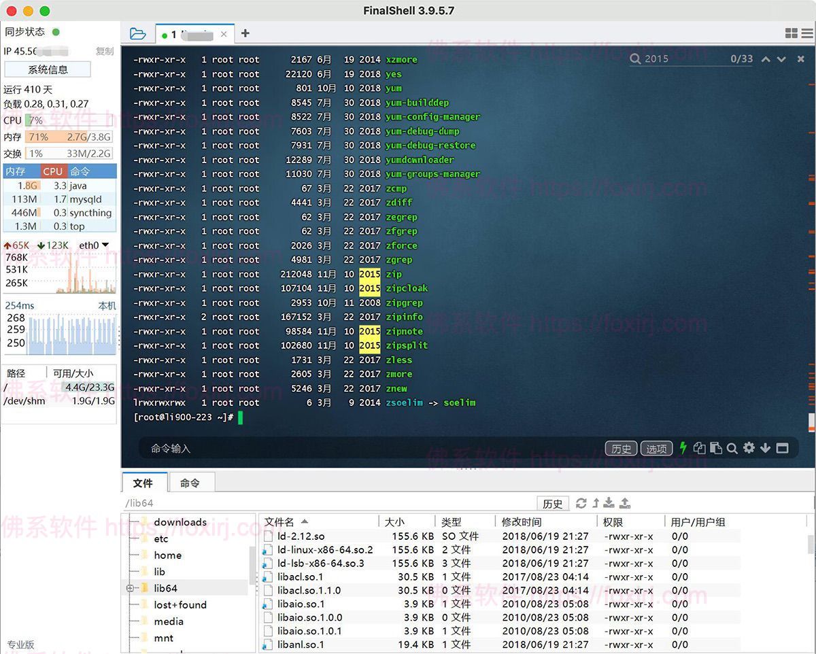Screen dimensions: 816x654
Task: Open the search icon in terminal toolbar
Action: tap(732, 448)
